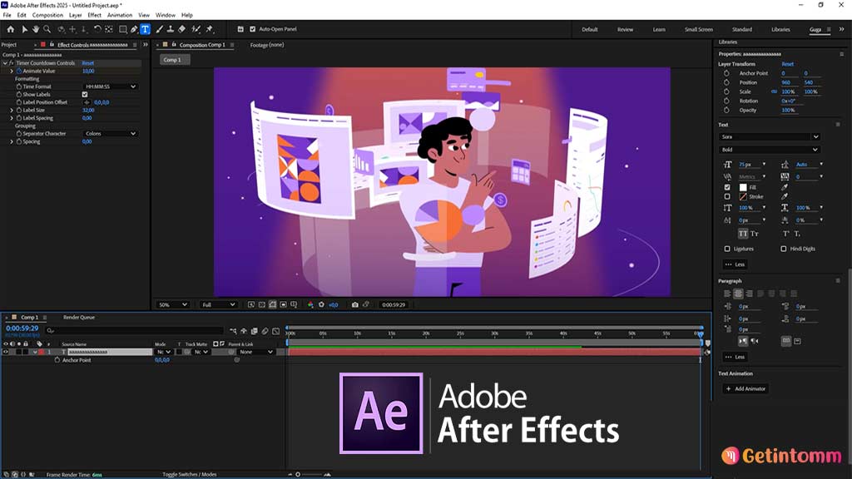Open the Animation menu
The width and height of the screenshot is (852, 479).
click(120, 15)
